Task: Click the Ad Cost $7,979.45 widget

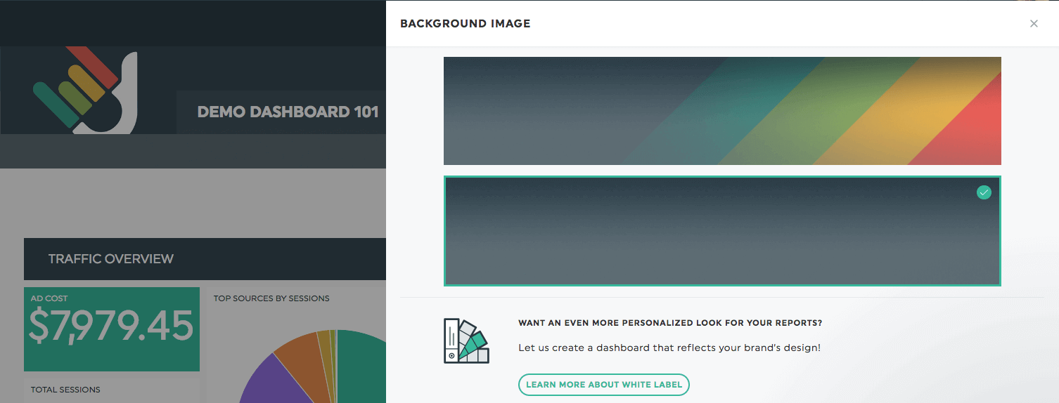Action: [x=112, y=329]
